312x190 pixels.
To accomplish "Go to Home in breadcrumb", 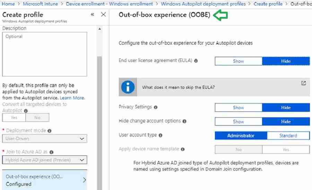I will 8,4.
